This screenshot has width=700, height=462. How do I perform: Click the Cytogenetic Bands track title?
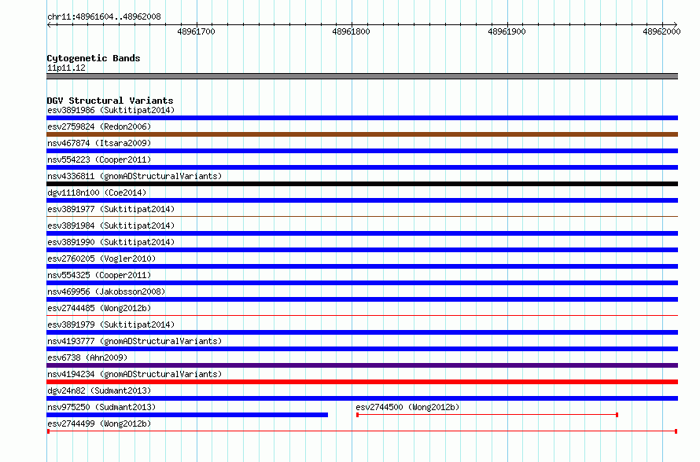[94, 58]
